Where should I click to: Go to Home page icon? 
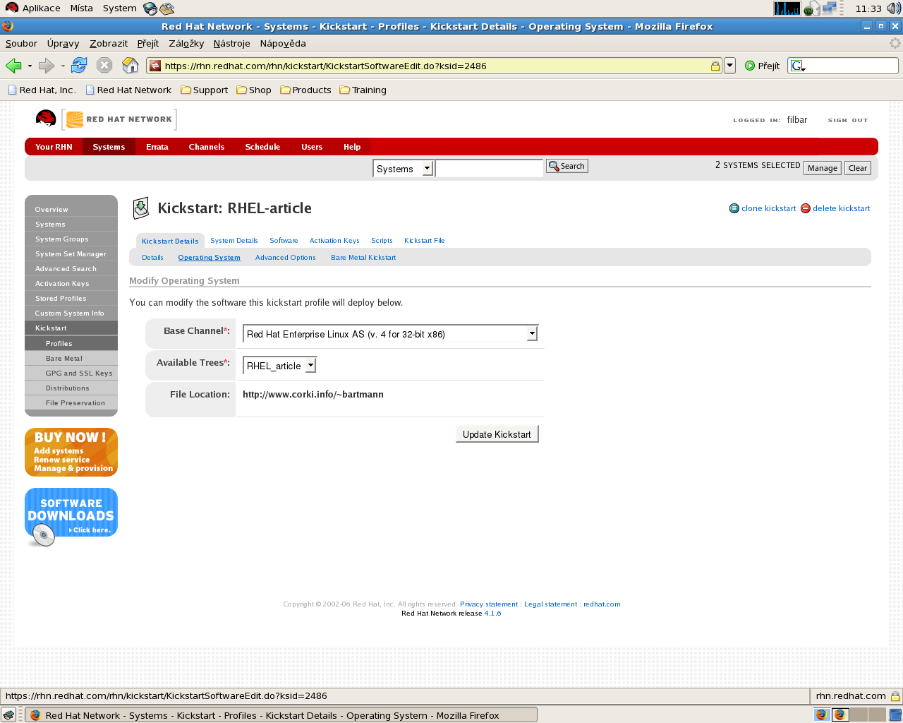(x=131, y=66)
